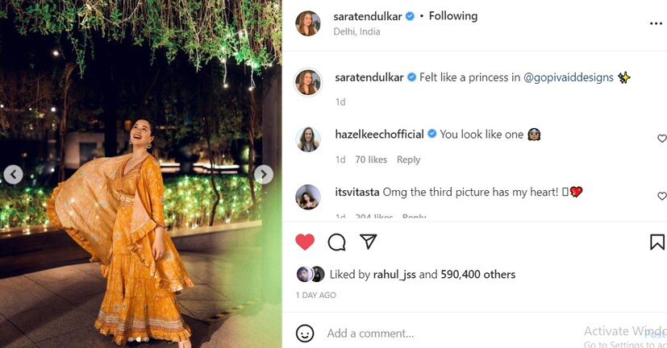Screen dimensions: 667x348
Task: Click the Add a comment field
Action: (436, 333)
